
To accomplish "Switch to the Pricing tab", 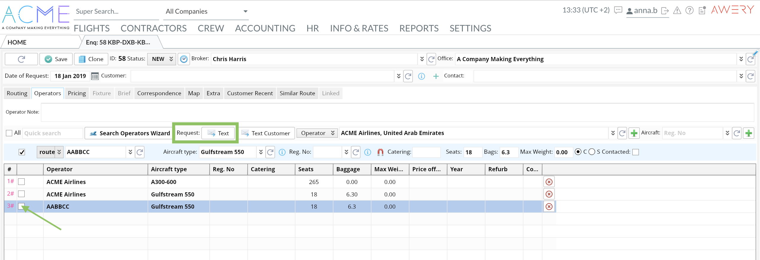I will pyautogui.click(x=77, y=93).
